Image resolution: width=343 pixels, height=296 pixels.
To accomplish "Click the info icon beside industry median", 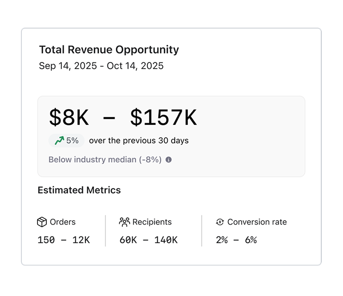I will coord(168,160).
